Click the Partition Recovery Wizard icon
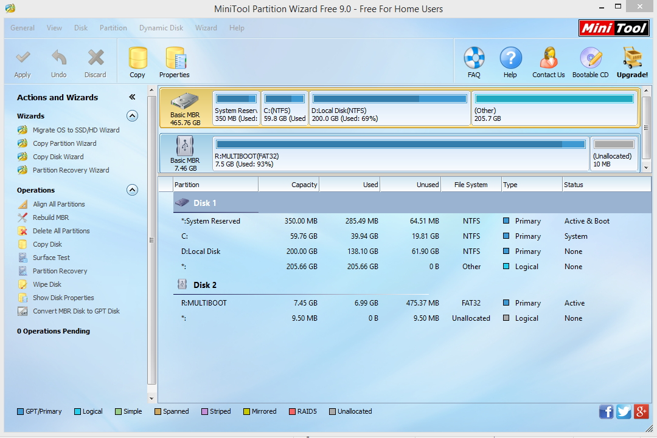This screenshot has height=438, width=657. (23, 170)
